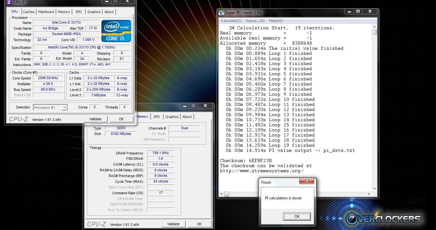Click the Super PI vertical scrollbar down arrow
The image size is (436, 230).
375,189
